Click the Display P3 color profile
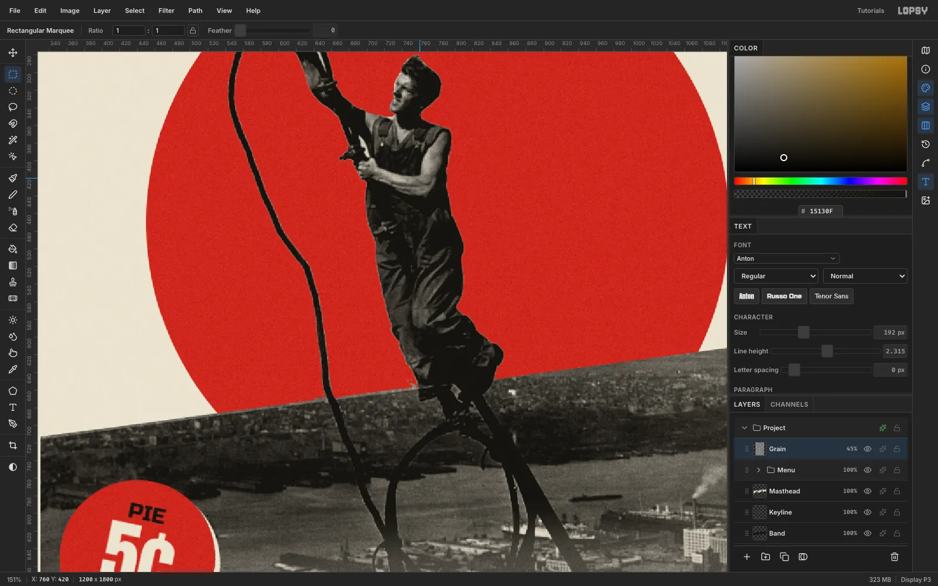938x586 pixels. coord(916,580)
